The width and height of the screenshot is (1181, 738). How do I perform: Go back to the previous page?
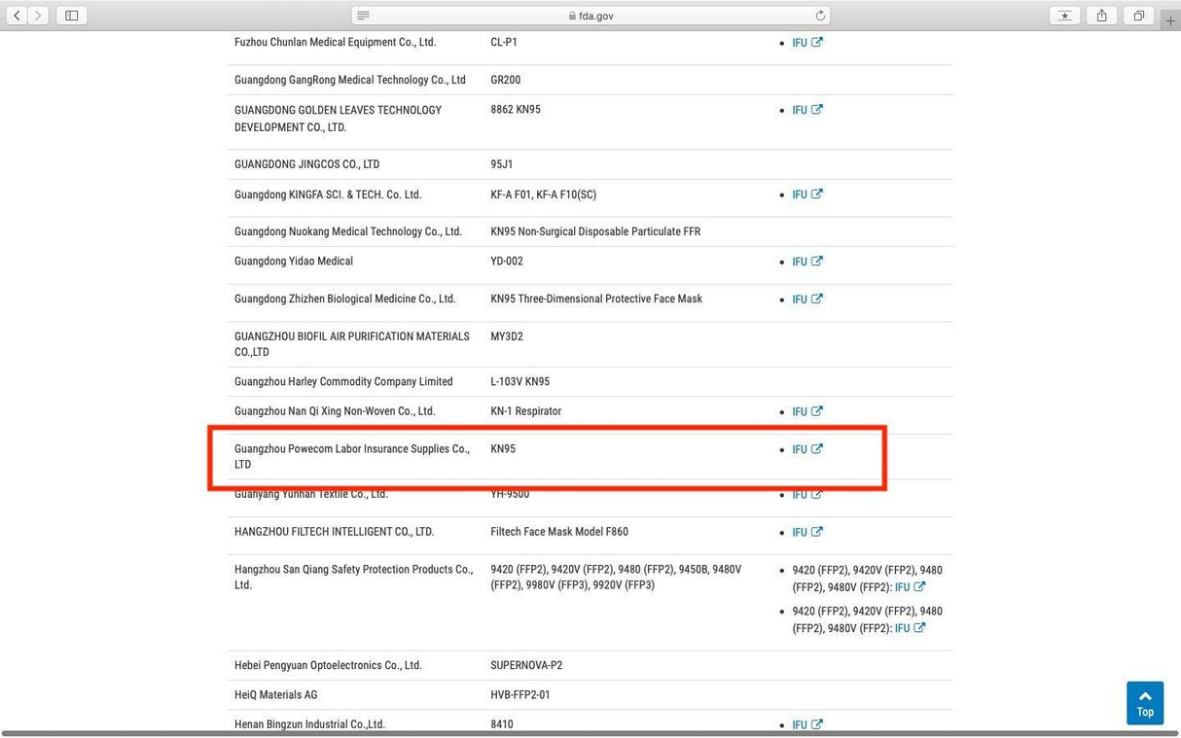18,16
